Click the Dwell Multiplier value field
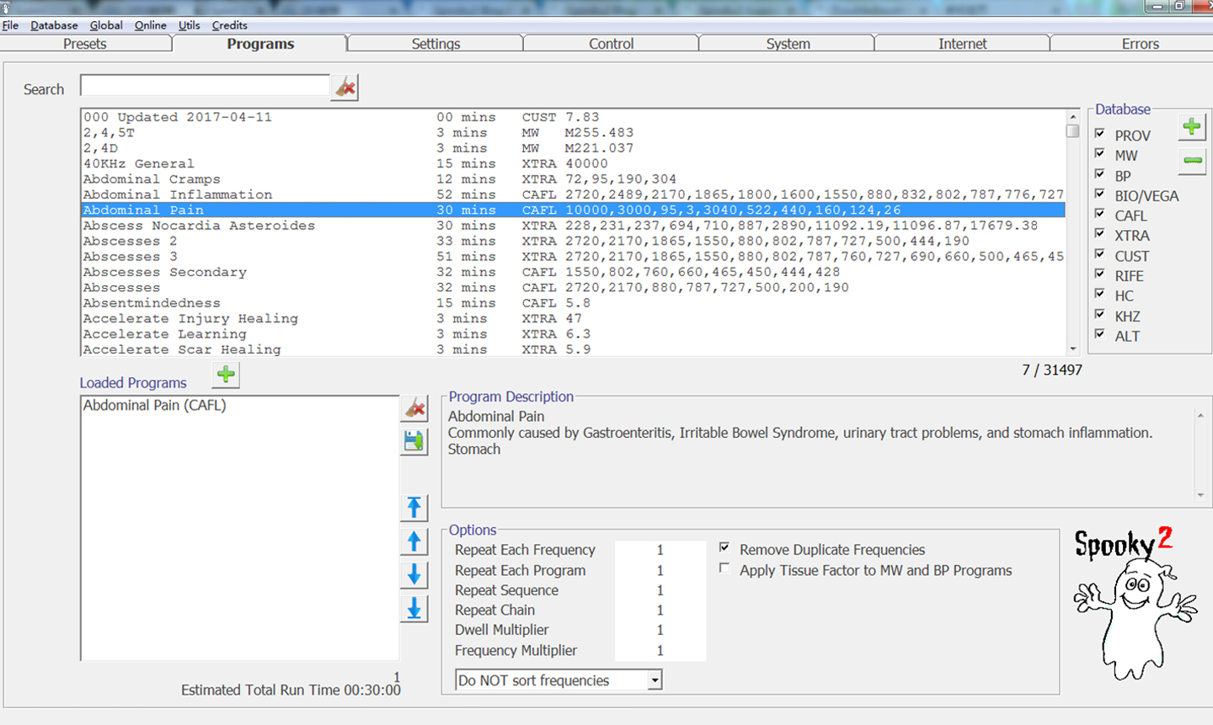 point(660,630)
